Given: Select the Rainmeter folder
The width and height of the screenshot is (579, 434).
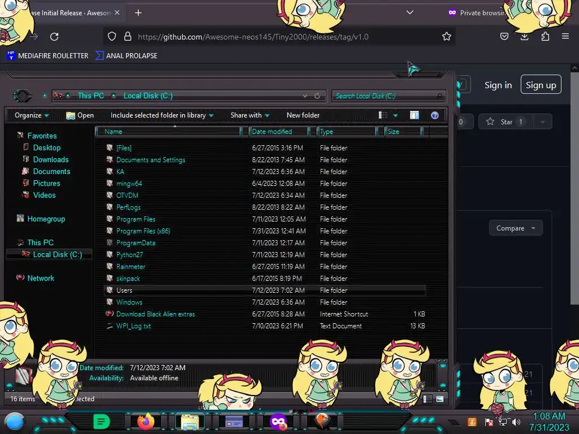Looking at the screenshot, I should coord(131,267).
